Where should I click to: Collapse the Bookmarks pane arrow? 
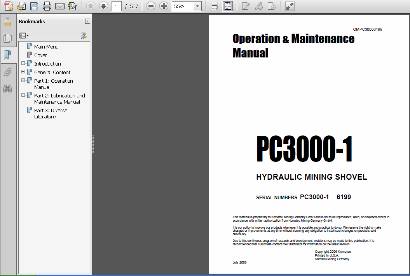(x=87, y=21)
